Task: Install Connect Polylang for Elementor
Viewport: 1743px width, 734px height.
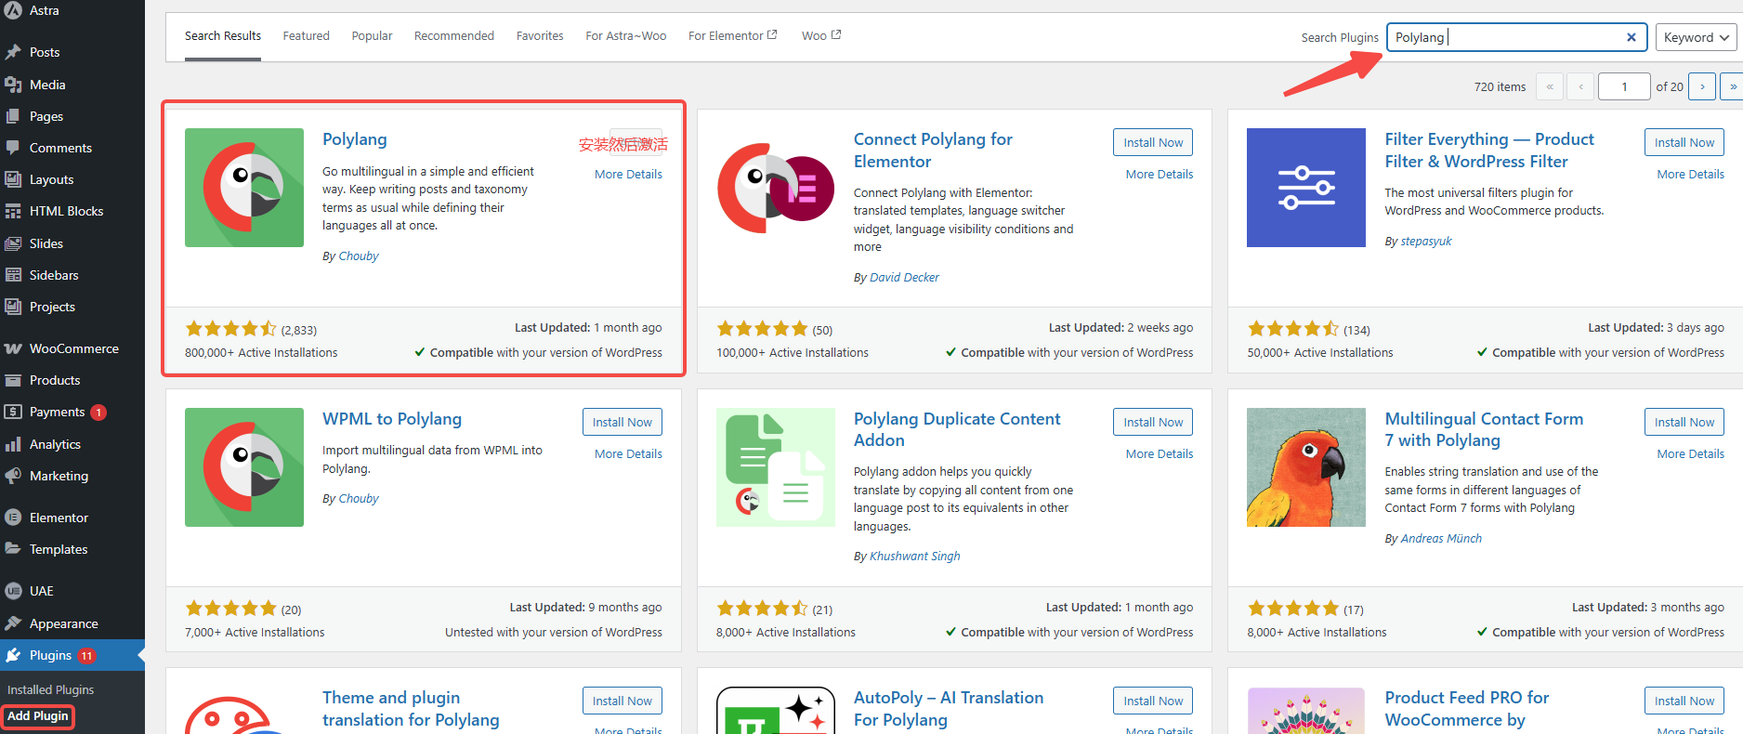Action: coord(1152,142)
